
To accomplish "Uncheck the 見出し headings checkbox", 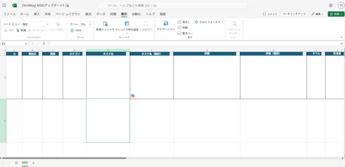I will [179, 22].
